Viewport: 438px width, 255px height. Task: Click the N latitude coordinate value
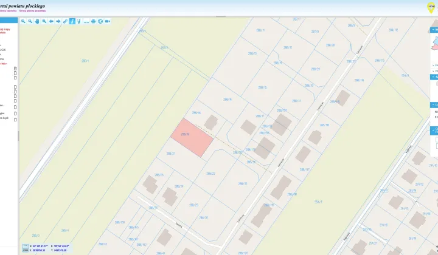(x=41, y=246)
